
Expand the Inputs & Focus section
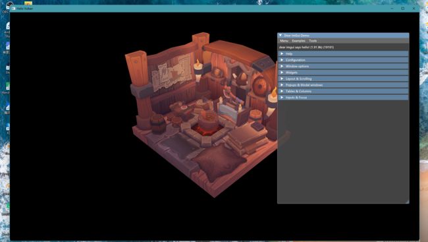click(x=343, y=98)
